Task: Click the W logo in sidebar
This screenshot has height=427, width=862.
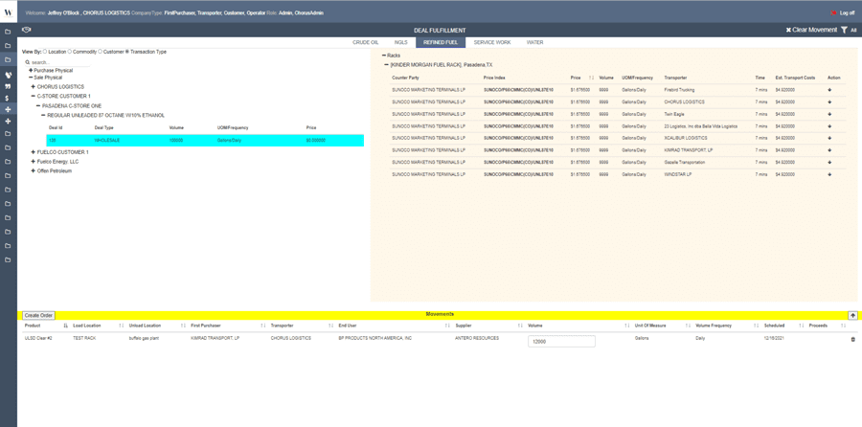Action: click(9, 11)
